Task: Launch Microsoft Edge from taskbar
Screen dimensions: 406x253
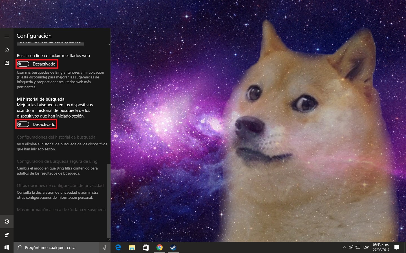Action: coord(118,247)
